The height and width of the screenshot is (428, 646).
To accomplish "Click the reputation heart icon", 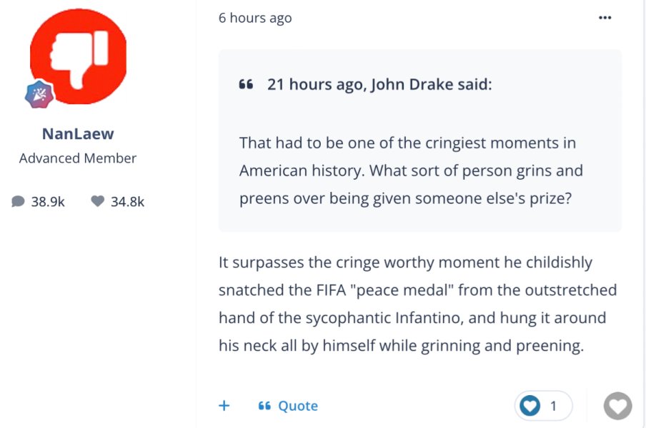I will [98, 202].
